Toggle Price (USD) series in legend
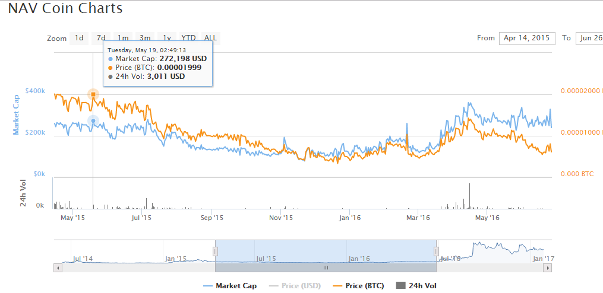The height and width of the screenshot is (293, 603). (x=295, y=286)
